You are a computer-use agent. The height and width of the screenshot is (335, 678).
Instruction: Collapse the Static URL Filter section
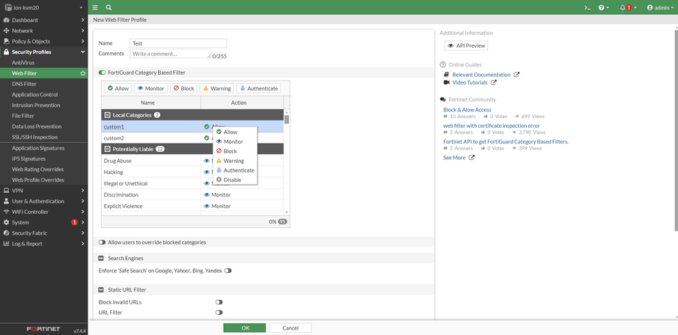pyautogui.click(x=101, y=289)
